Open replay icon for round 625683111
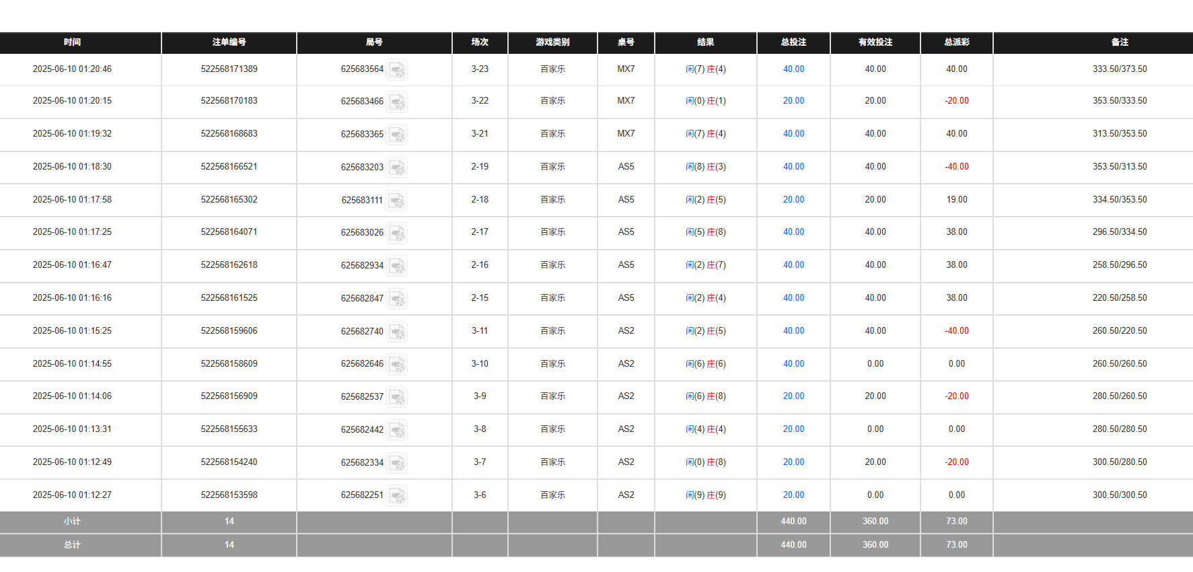 [x=396, y=200]
